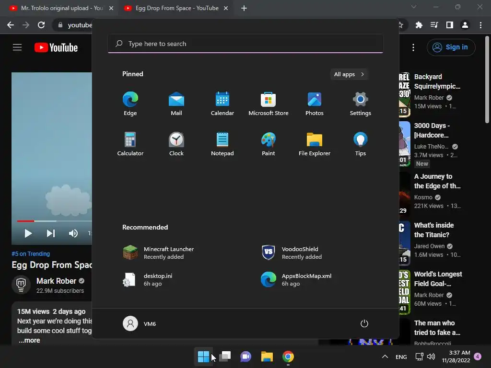Open a new Chrome tab
This screenshot has height=368, width=491.
(244, 8)
